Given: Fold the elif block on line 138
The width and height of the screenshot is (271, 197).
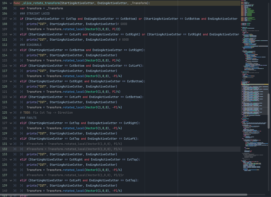Looking at the screenshot, I should tap(11, 181).
